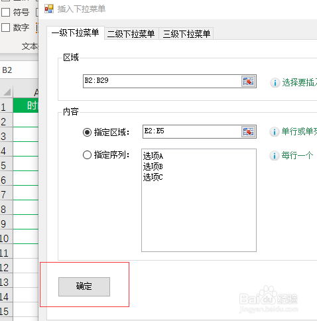Open the 二级下拉菜单 tab
317x321 pixels.
tap(131, 34)
